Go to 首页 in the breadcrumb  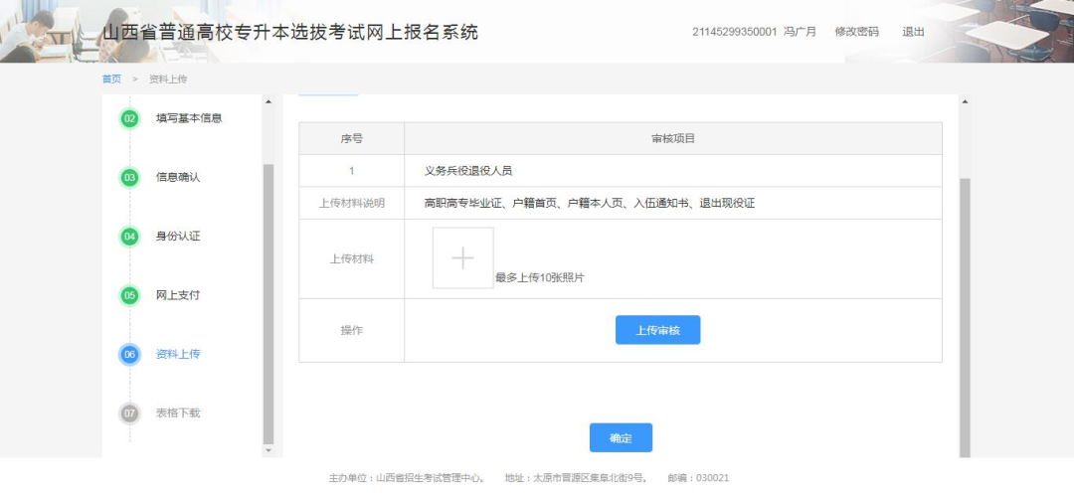click(111, 79)
